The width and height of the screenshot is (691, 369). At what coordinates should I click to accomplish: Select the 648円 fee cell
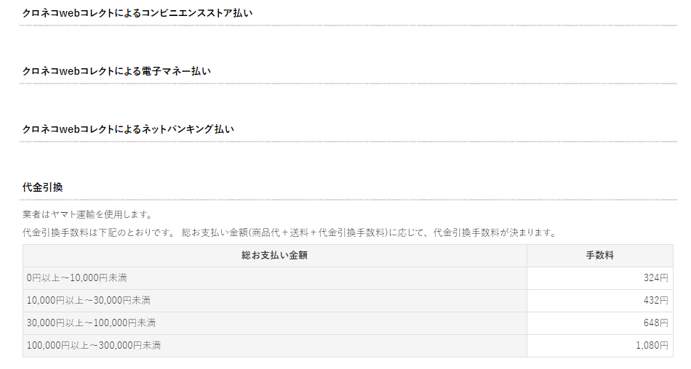click(x=600, y=323)
